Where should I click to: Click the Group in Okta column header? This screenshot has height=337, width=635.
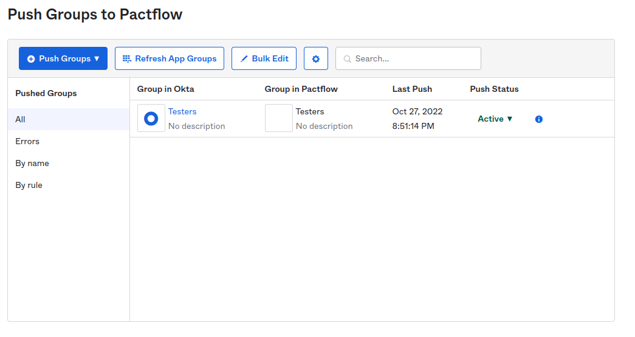(165, 89)
